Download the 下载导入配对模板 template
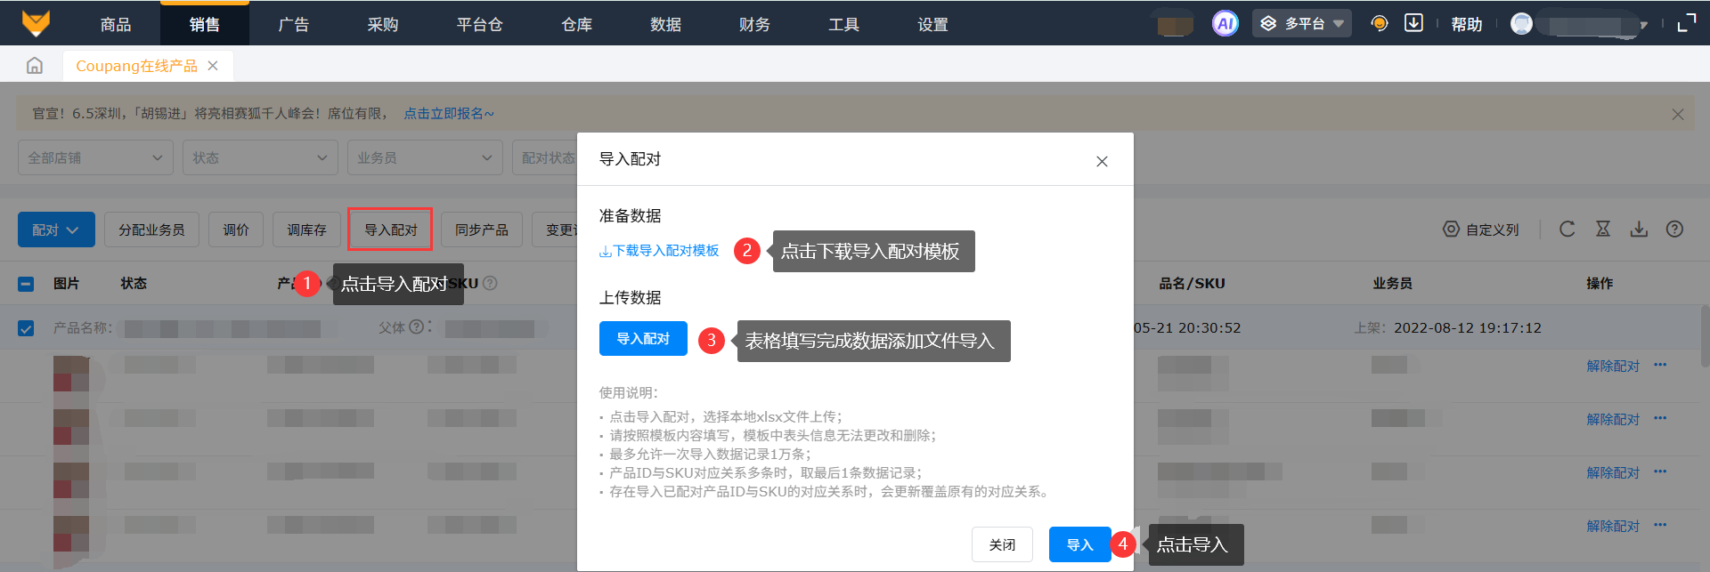1710x572 pixels. click(x=659, y=251)
